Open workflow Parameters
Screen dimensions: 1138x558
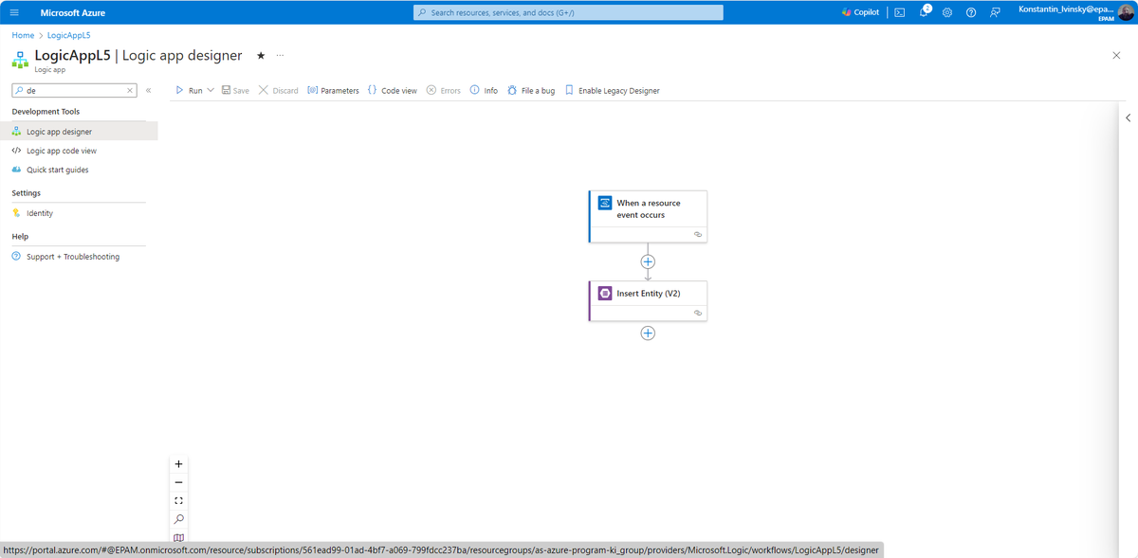pos(333,91)
